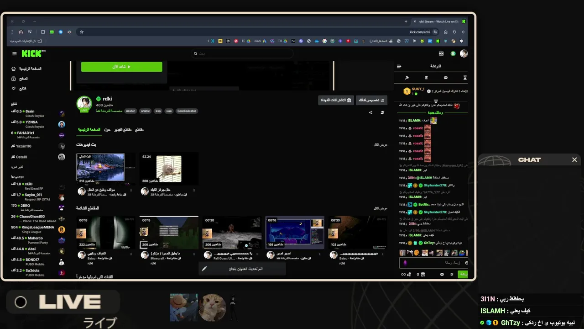
Task: Select the ksa tag
Action: tap(158, 111)
